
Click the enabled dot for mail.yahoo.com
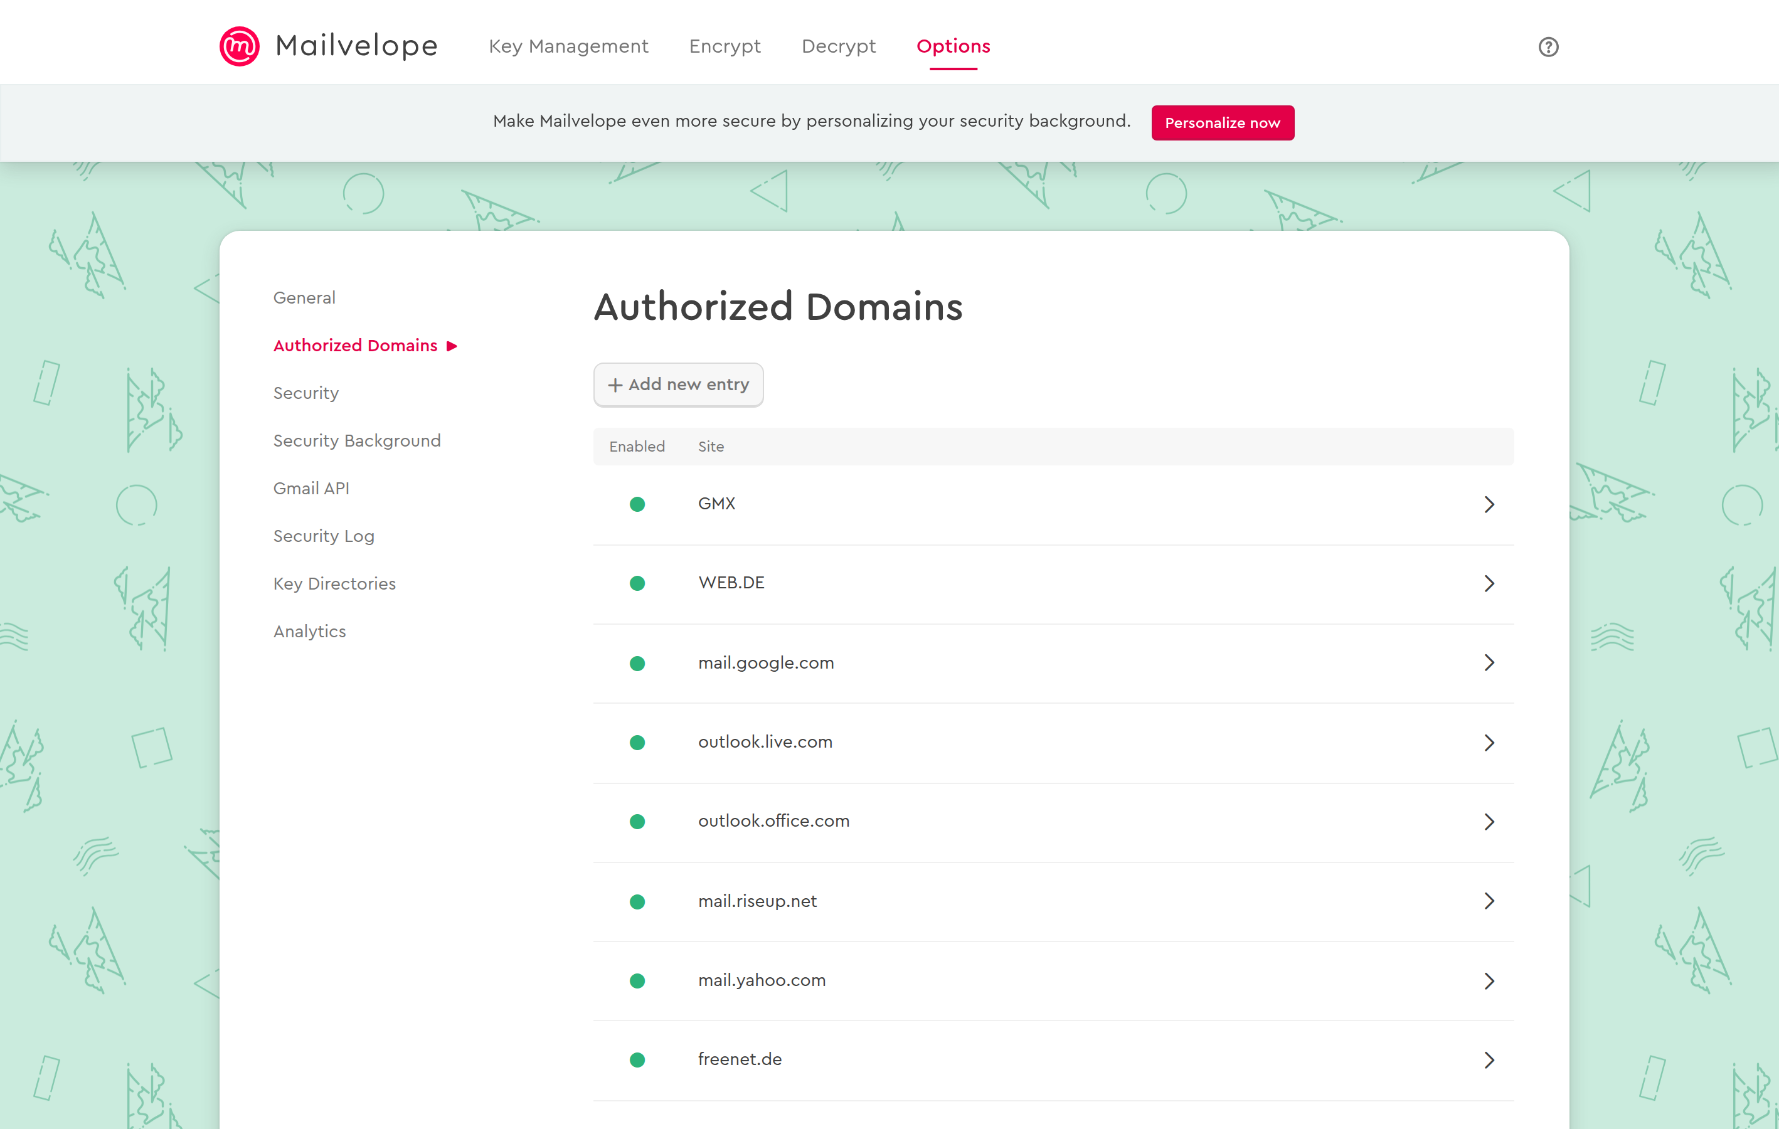click(x=637, y=980)
